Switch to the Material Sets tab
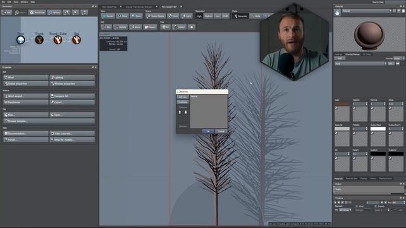The width and height of the screenshot is (406, 228). pos(351,179)
